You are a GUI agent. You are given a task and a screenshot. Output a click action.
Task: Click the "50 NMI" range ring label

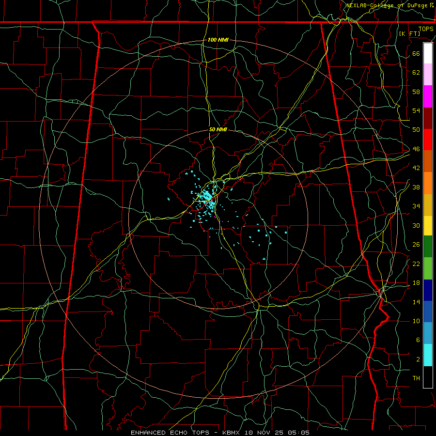pos(218,129)
